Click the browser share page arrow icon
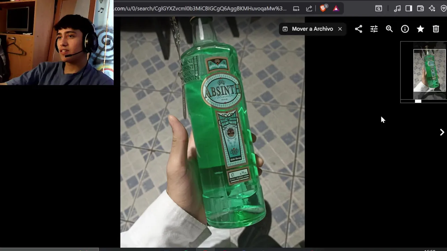Screen dimensions: 447x251 click(x=309, y=8)
